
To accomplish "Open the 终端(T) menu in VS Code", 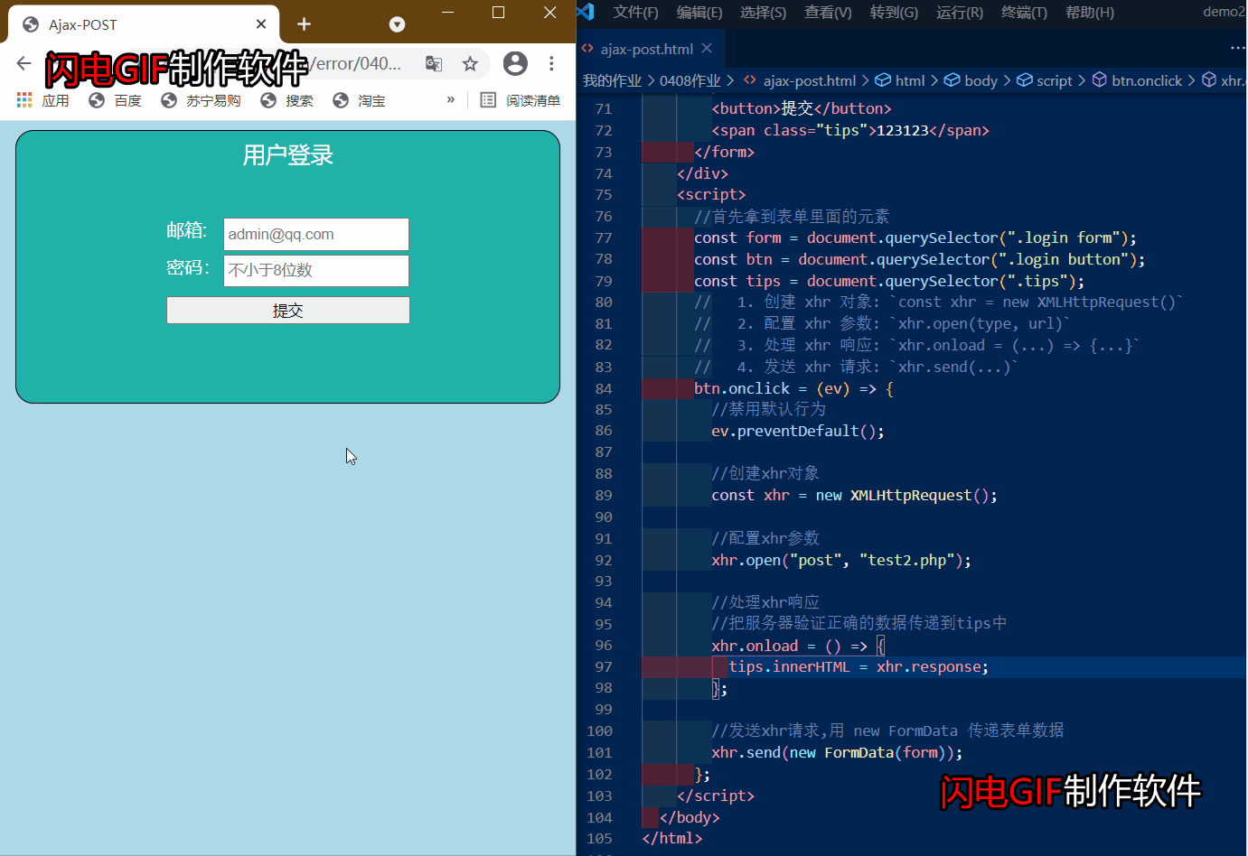I will (1024, 12).
